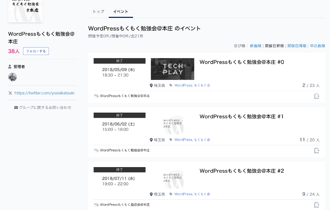This screenshot has width=330, height=210.
Task: Click the 埼玉県 location on event #0
Action: pos(159,86)
